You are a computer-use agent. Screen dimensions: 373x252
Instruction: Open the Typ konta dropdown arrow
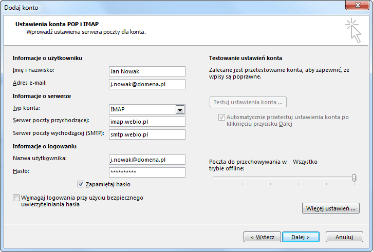click(x=180, y=110)
